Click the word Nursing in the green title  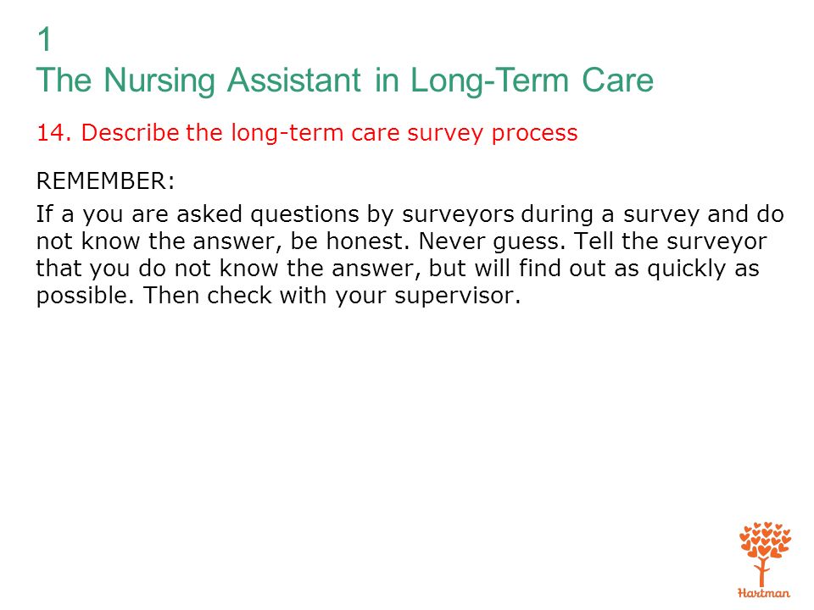coord(159,81)
